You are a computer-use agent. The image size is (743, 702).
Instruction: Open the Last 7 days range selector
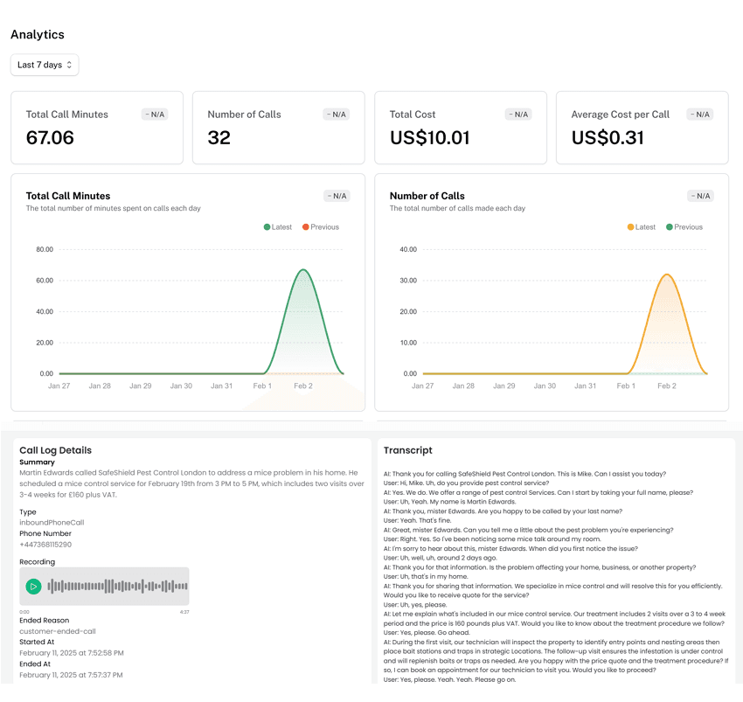click(x=44, y=65)
